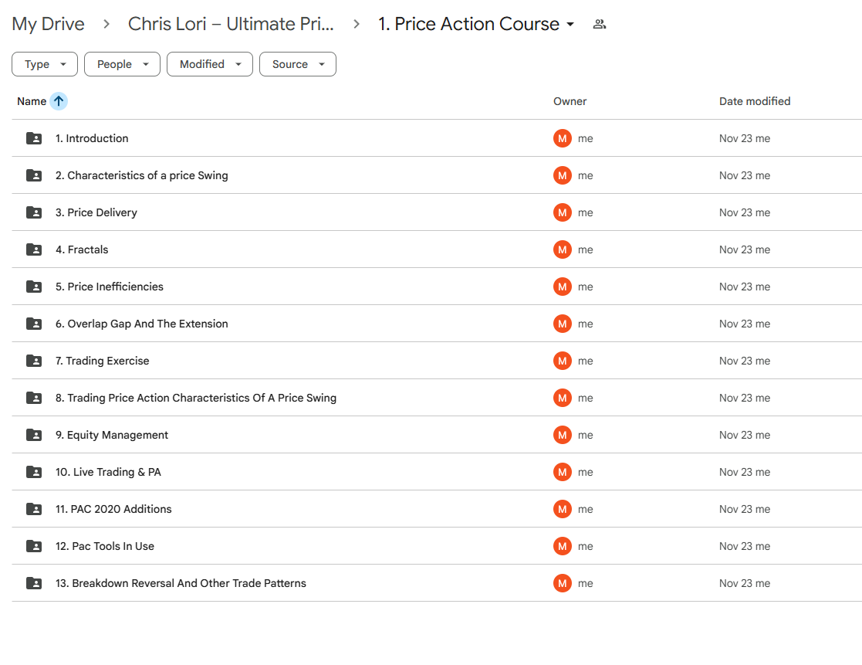The height and width of the screenshot is (665, 862).
Task: Click the sort direction arrow next to Name
Action: click(59, 101)
